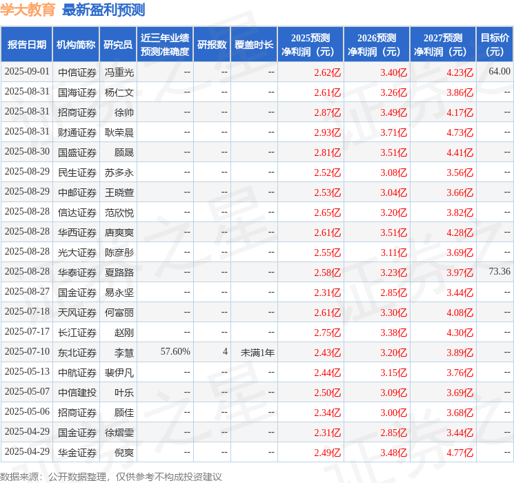Click 4.28亿 in the 华西证券 row
This screenshot has width=514, height=483.
pyautogui.click(x=460, y=233)
